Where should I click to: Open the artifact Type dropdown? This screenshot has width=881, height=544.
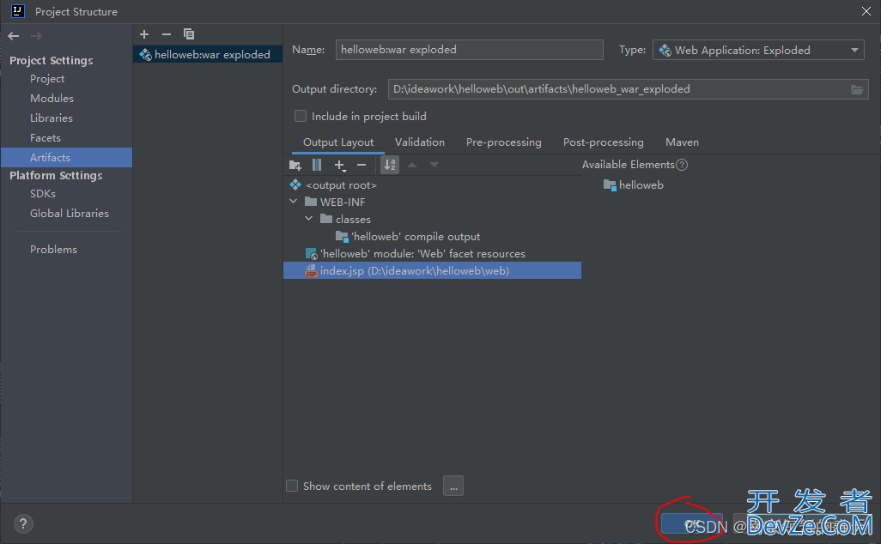point(758,50)
